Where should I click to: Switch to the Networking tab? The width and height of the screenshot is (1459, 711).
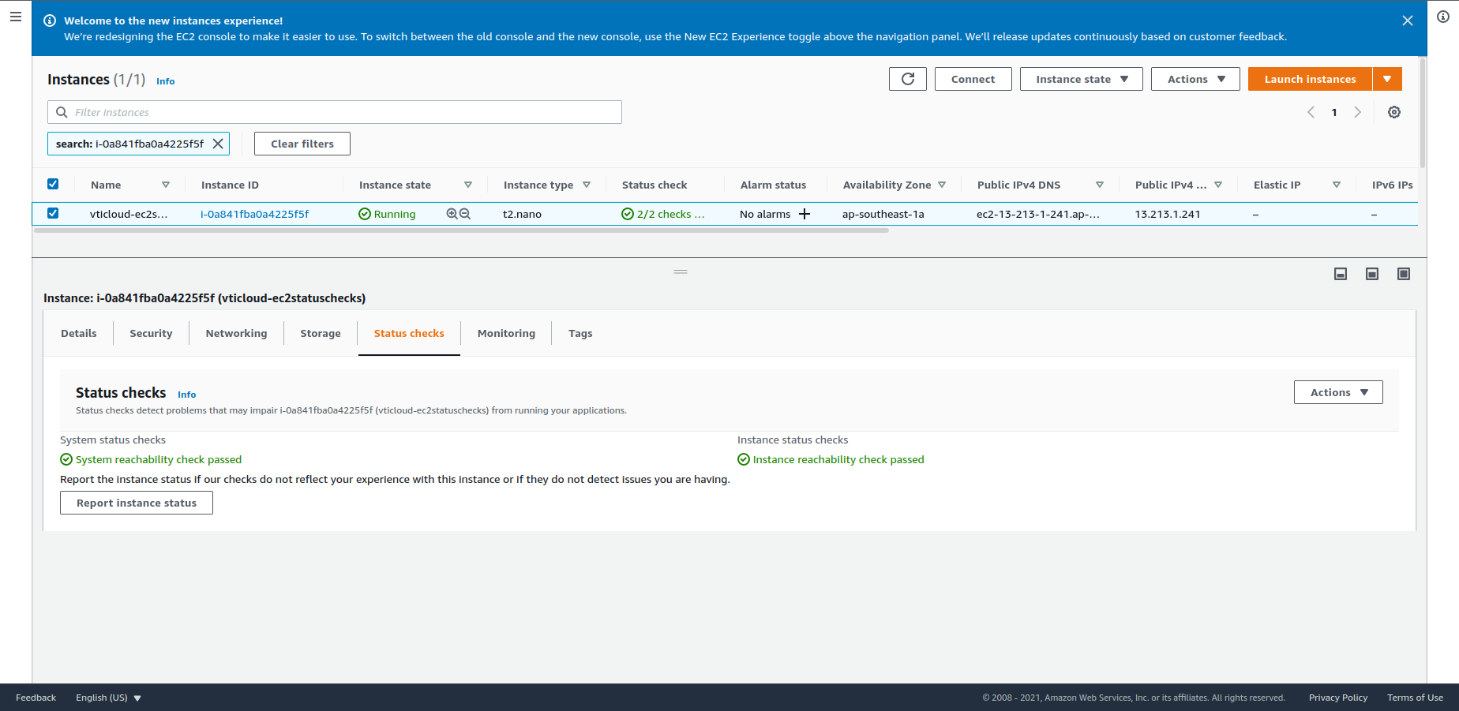(x=236, y=333)
